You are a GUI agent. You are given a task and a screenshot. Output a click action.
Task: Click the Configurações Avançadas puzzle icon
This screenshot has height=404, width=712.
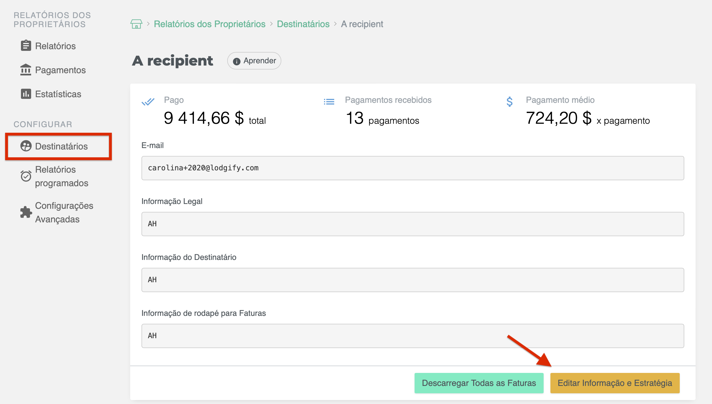click(x=26, y=212)
